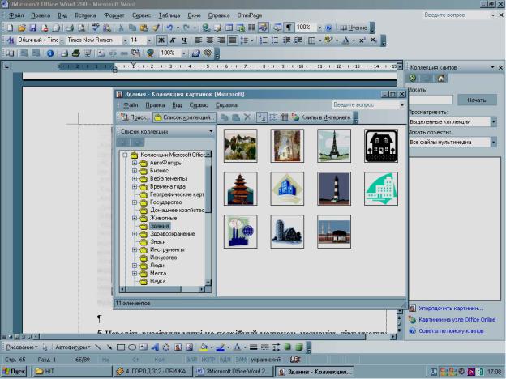Click Клипы в Интернете button
506x379 pixels.
click(321, 117)
